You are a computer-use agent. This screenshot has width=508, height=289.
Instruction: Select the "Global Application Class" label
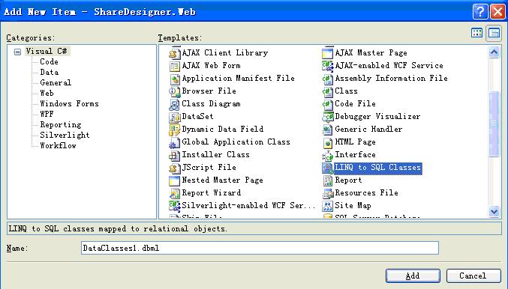[236, 142]
